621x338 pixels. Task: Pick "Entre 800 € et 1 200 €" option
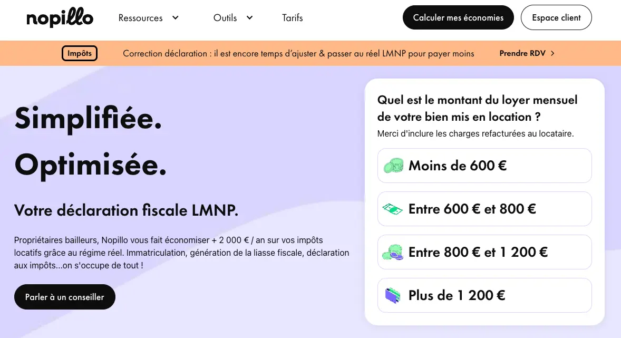click(x=484, y=252)
